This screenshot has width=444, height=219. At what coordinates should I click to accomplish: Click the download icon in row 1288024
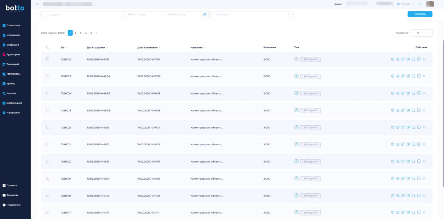[x=393, y=93]
